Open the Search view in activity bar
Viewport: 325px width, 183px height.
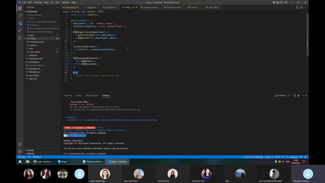pos(20,16)
